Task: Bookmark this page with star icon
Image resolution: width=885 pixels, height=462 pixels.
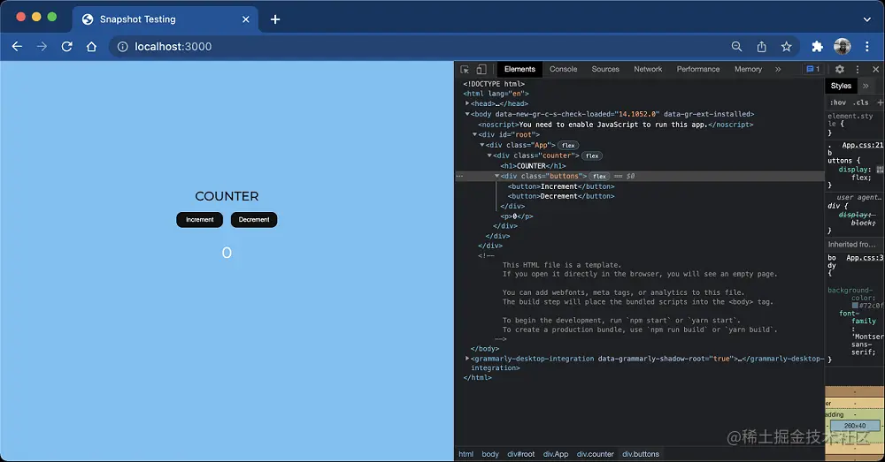Action: click(786, 47)
